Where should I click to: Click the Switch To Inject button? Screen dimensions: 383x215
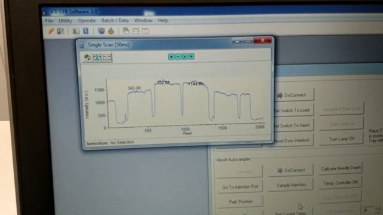[294, 126]
